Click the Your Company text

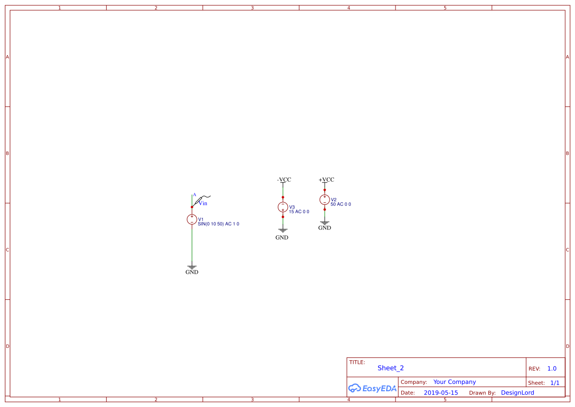coord(454,381)
